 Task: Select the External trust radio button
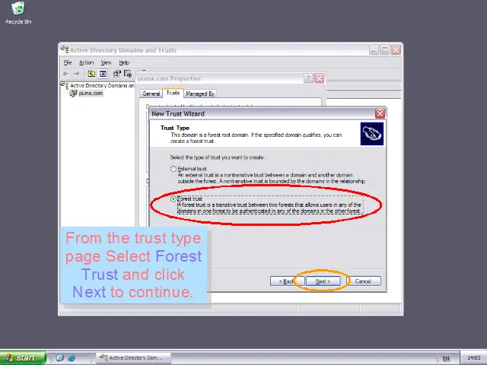click(x=173, y=169)
